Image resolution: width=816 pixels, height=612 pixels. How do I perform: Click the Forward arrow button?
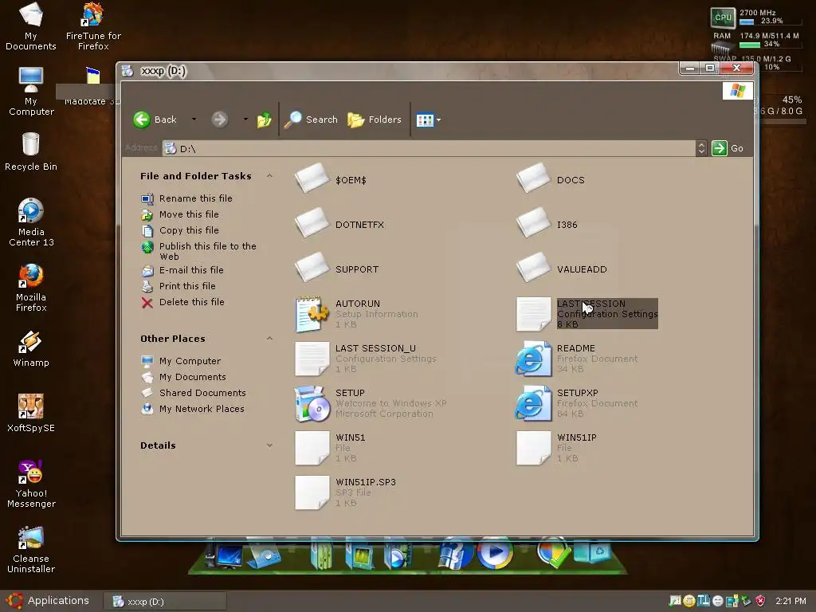coord(220,120)
